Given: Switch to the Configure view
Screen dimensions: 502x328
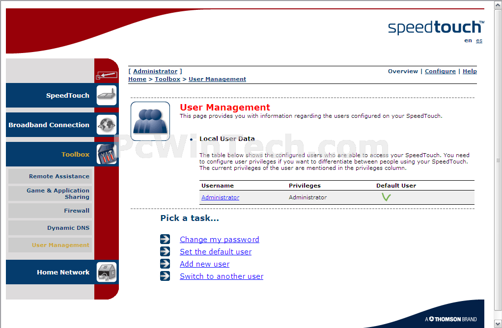Looking at the screenshot, I should 440,71.
